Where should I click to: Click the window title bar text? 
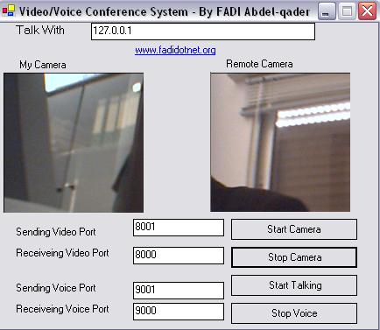[x=165, y=12]
